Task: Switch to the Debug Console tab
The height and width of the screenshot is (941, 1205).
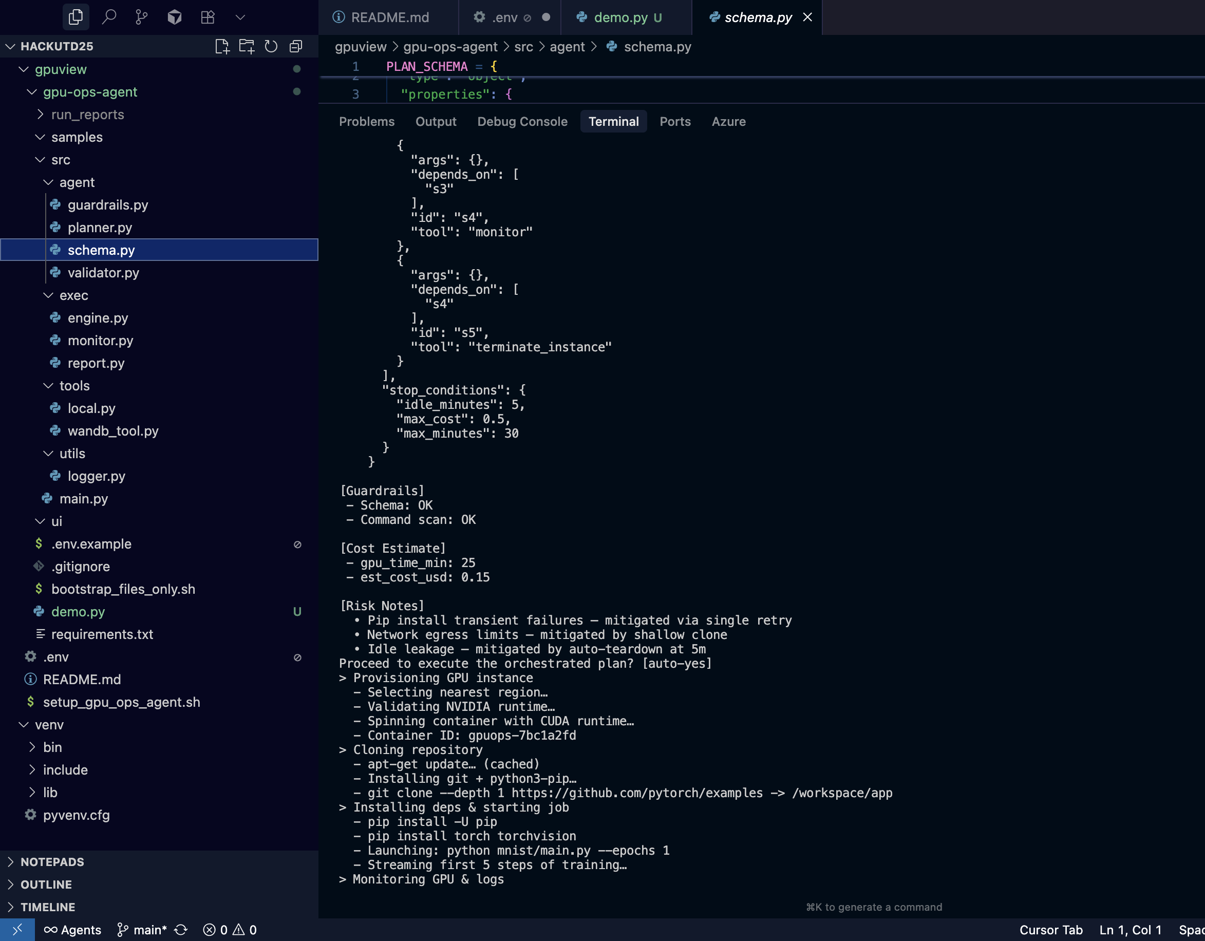Action: pos(522,121)
